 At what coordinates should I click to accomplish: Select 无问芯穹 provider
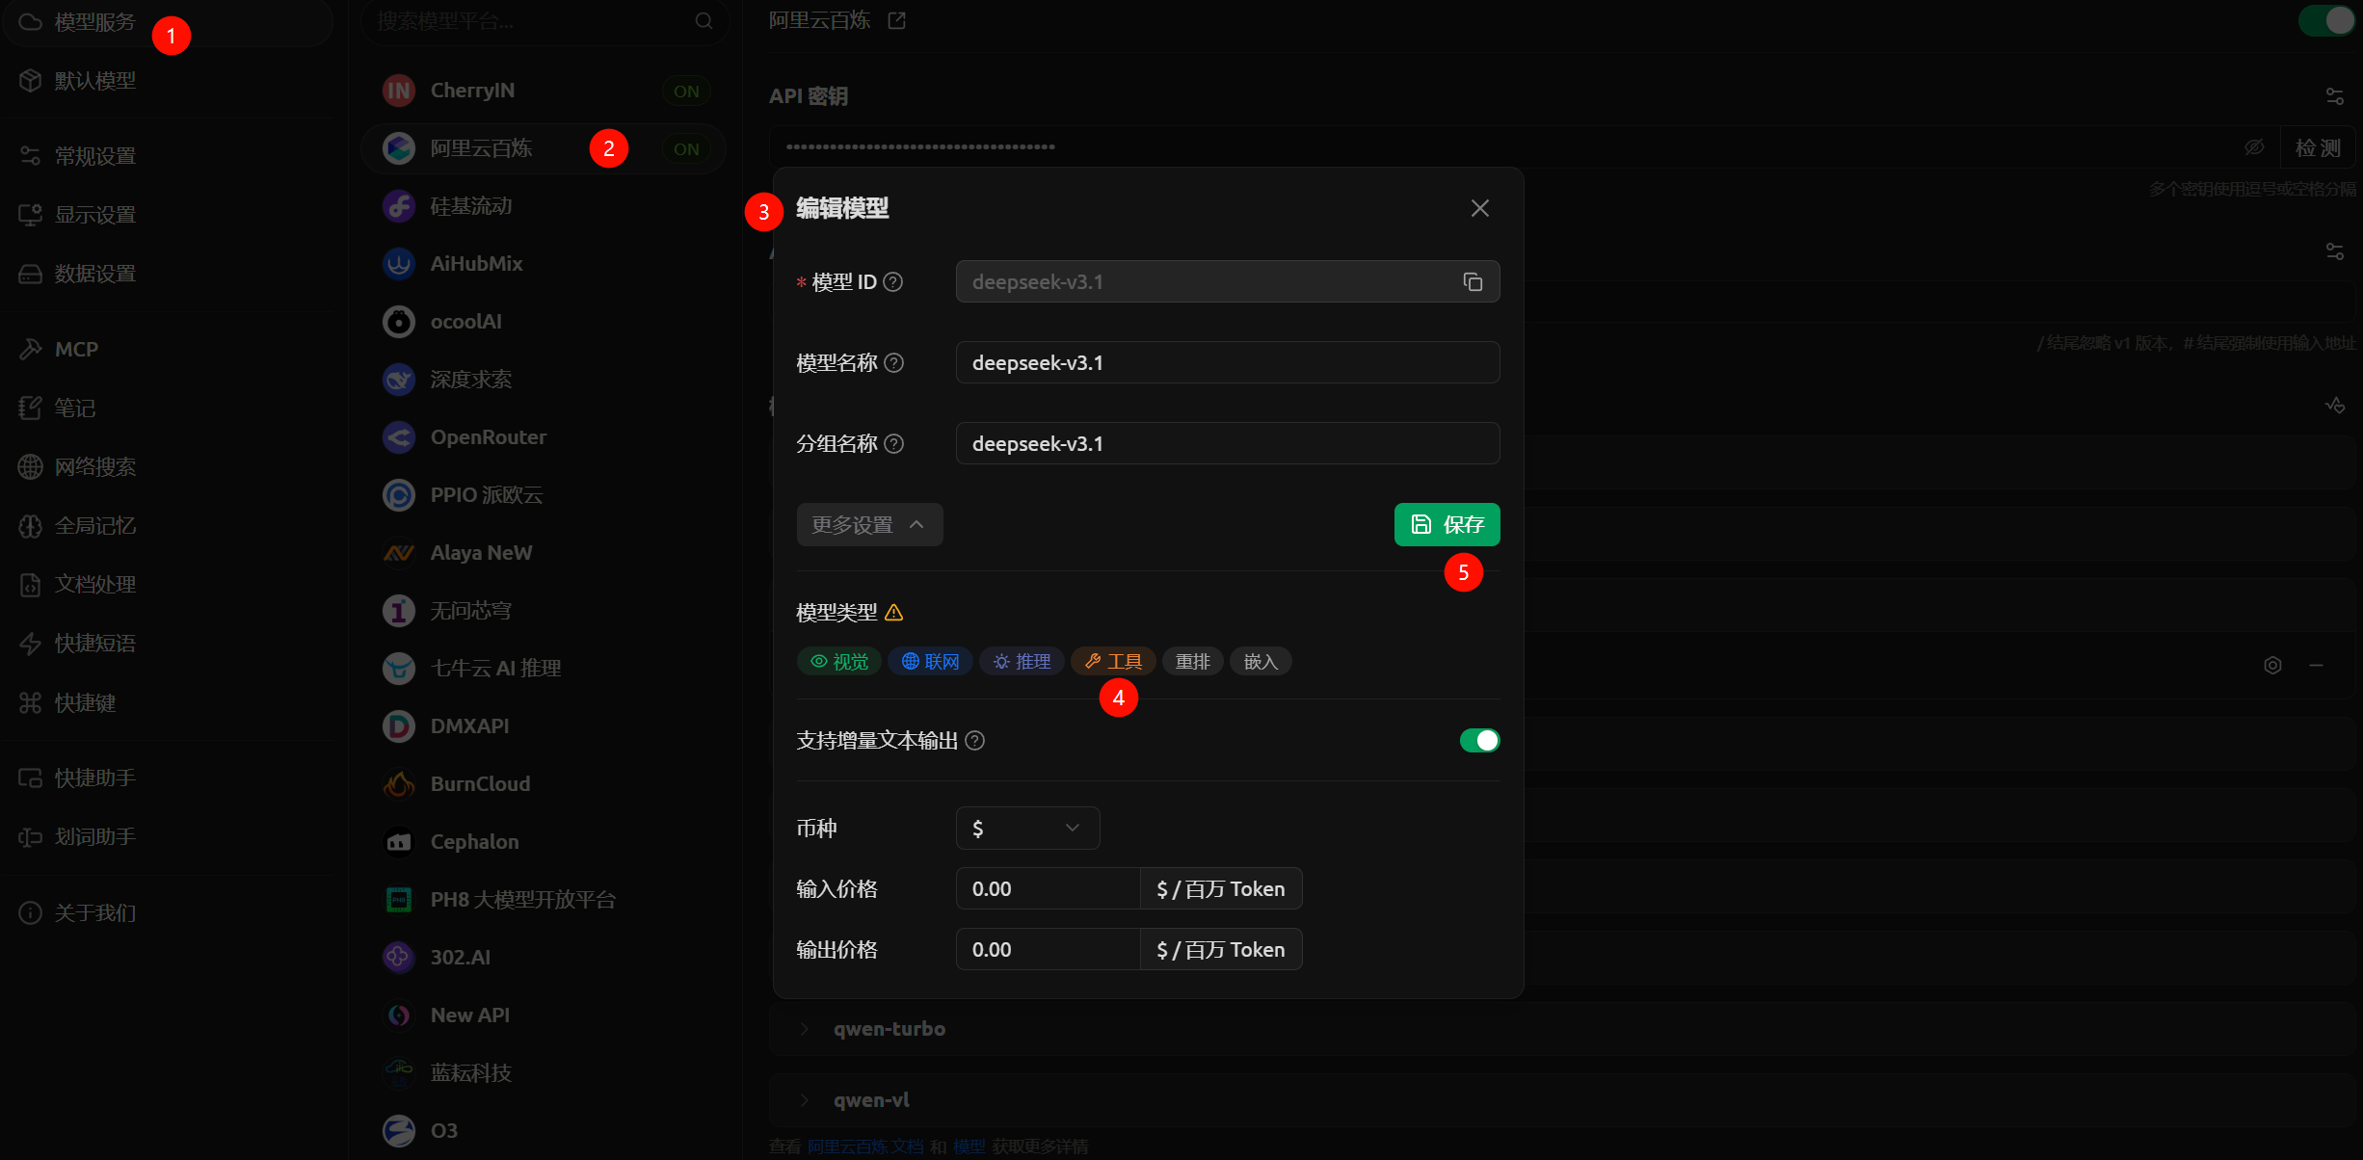[x=544, y=611]
